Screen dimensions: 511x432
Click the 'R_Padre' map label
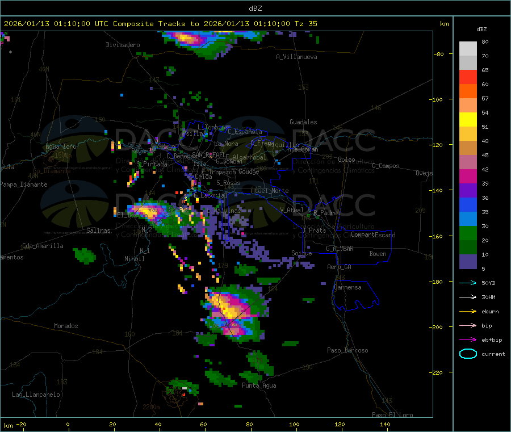325,213
